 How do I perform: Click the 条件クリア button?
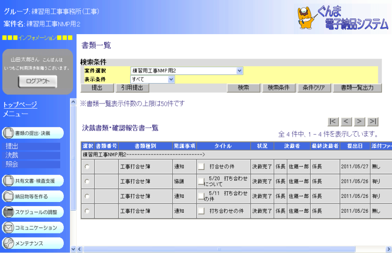click(x=314, y=88)
